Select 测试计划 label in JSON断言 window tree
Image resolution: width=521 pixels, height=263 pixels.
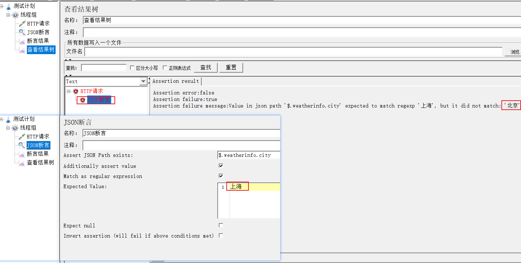(x=24, y=119)
